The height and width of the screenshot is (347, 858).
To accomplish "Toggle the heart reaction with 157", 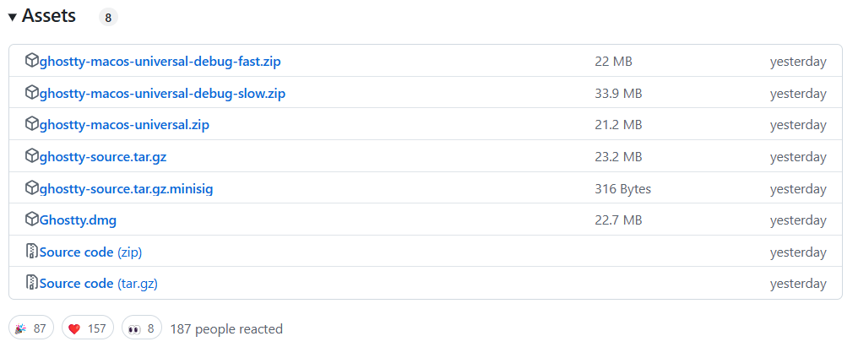I will [x=88, y=328].
